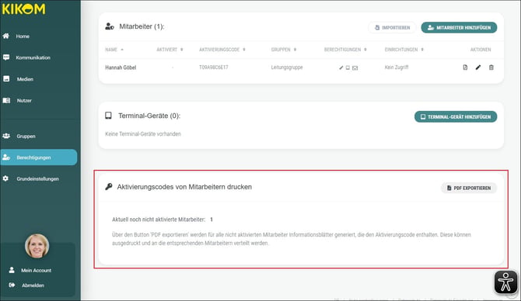Open Hannah Göbel's document action icon
The width and height of the screenshot is (521, 301).
(465, 67)
